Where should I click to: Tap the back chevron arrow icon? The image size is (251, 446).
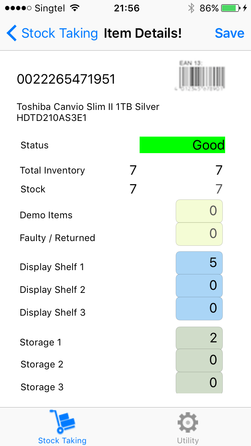coord(12,33)
